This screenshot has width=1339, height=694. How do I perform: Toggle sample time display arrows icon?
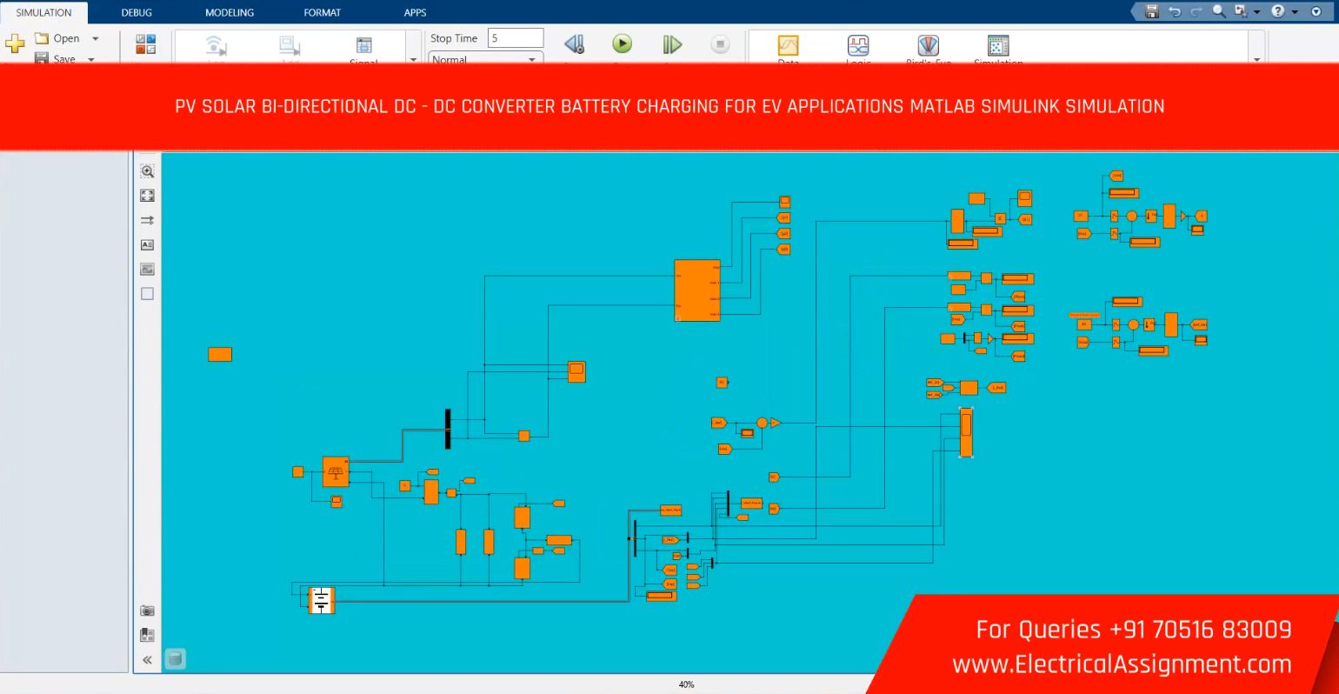tap(147, 220)
